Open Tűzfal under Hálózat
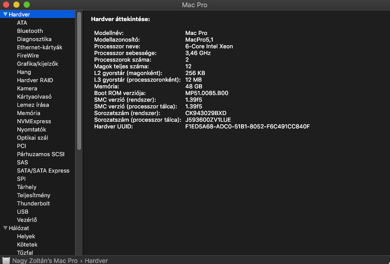 tap(25, 252)
